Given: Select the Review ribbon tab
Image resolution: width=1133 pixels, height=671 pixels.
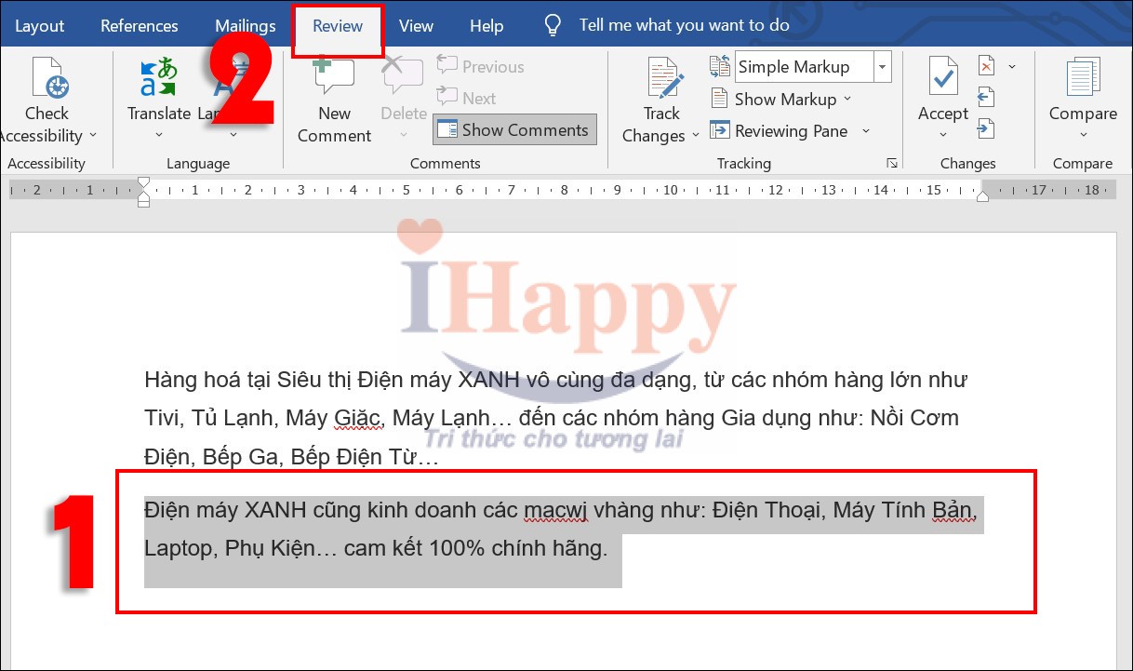Looking at the screenshot, I should (x=338, y=26).
